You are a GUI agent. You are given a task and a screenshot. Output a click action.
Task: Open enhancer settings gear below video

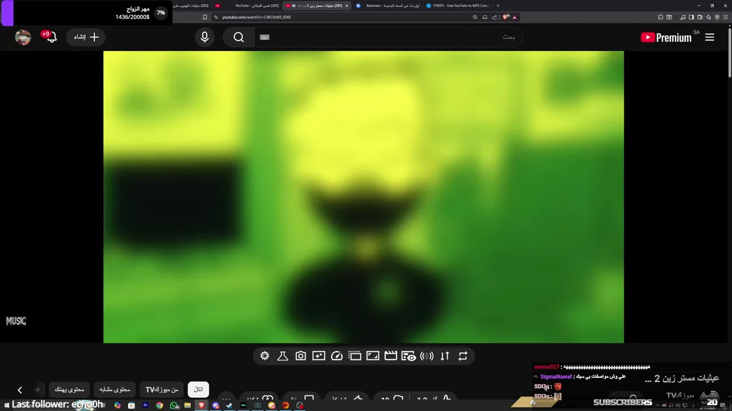click(x=265, y=356)
